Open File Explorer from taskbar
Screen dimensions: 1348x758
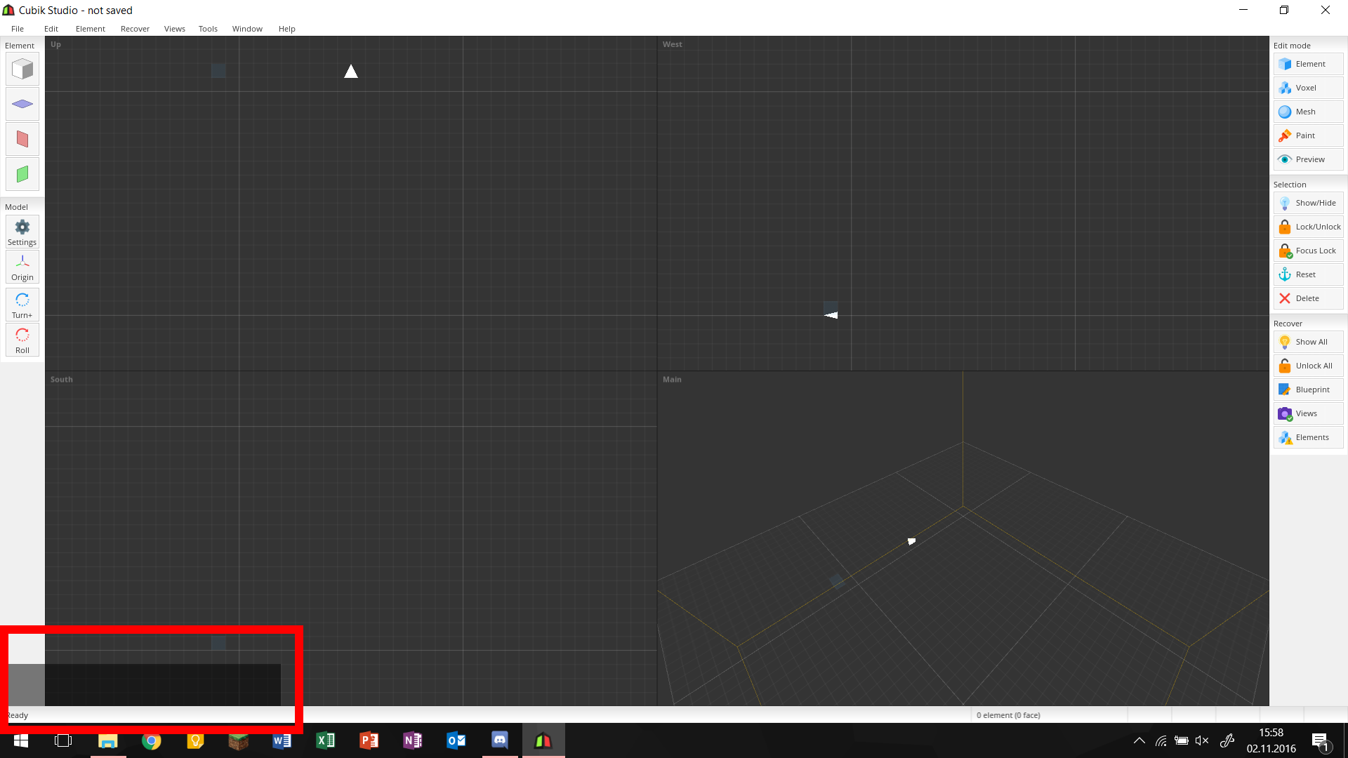[107, 740]
